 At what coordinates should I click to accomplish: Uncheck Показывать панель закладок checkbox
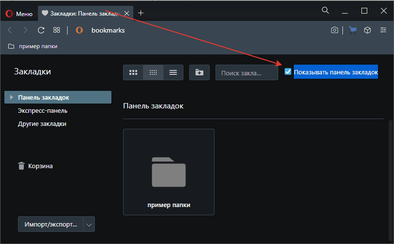[287, 71]
